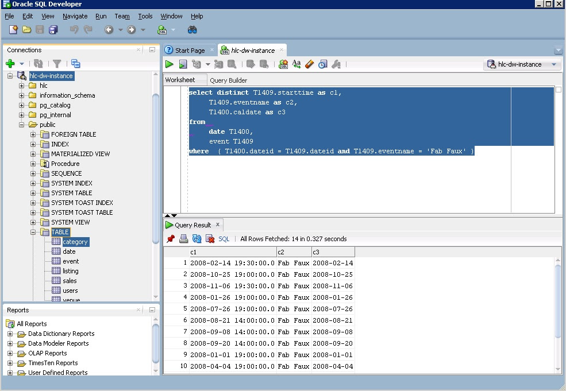This screenshot has height=391, width=566.
Task: Expand the MATERIALIZED VIEW folder
Action: tap(33, 154)
